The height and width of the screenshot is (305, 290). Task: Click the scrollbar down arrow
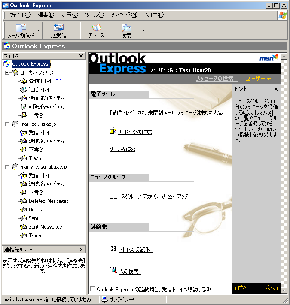(x=284, y=290)
